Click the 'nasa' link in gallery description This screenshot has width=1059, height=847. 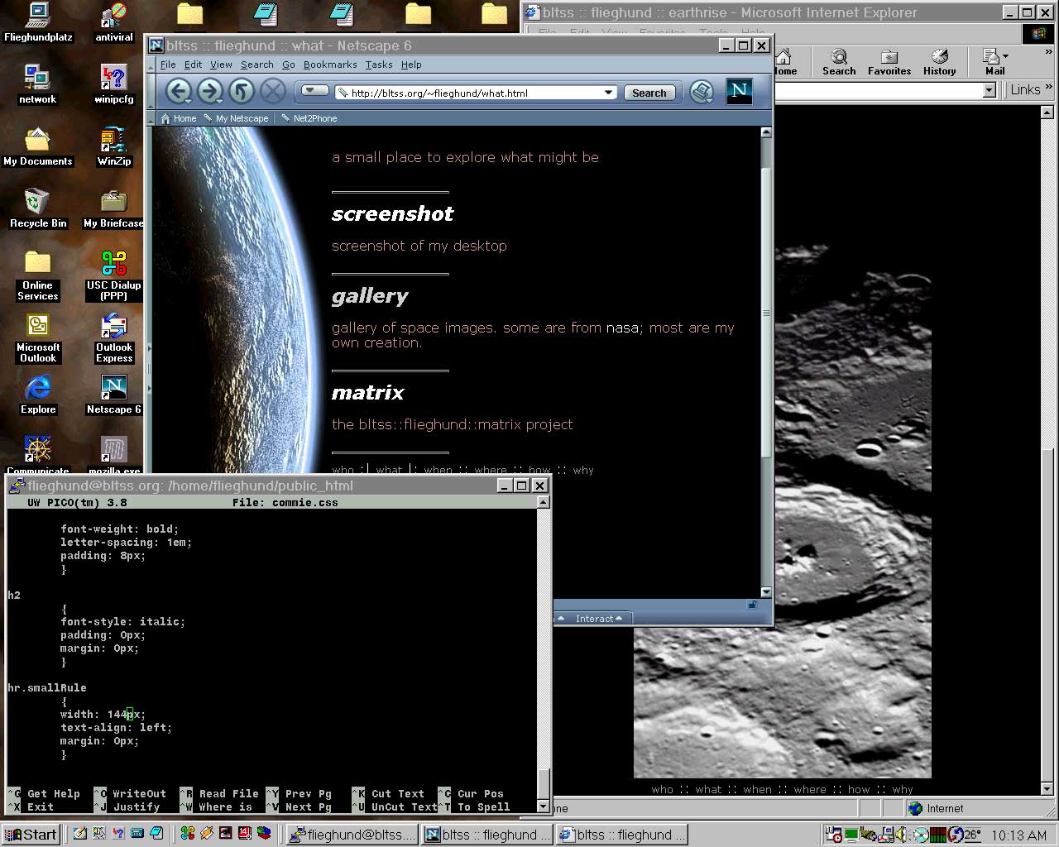point(622,328)
